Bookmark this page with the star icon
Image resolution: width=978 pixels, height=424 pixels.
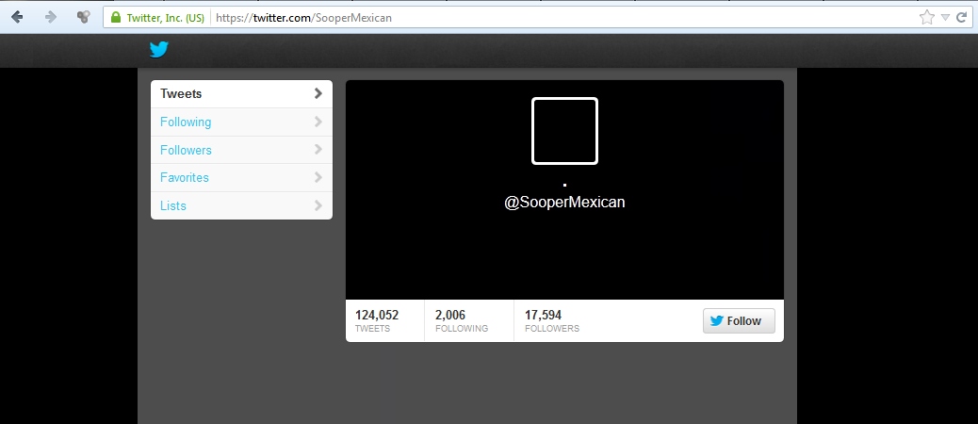point(927,17)
